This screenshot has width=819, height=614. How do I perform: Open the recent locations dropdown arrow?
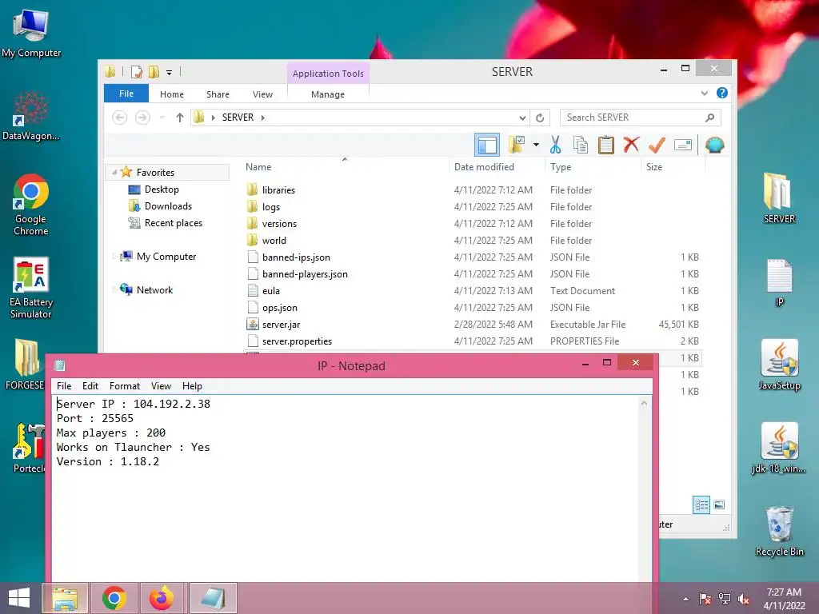point(162,118)
